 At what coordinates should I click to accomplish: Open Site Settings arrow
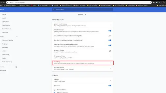[x=110, y=63]
